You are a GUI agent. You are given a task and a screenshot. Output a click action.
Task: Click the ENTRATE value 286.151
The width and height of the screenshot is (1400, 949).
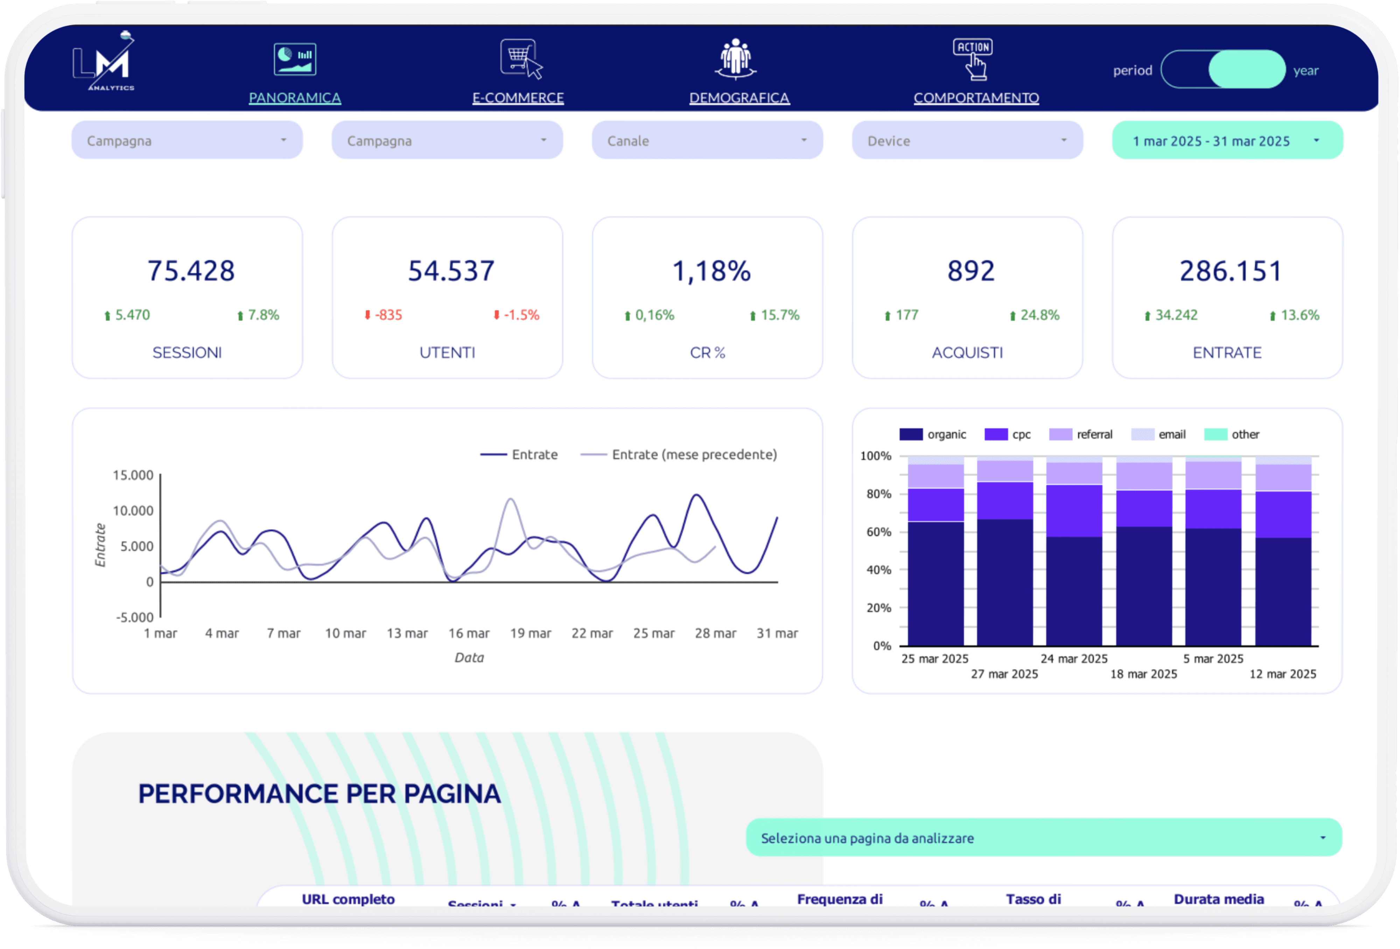coord(1231,271)
